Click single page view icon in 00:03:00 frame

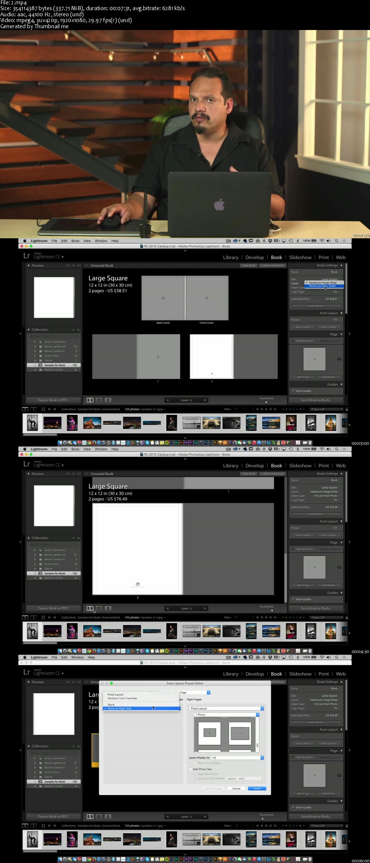(108, 400)
